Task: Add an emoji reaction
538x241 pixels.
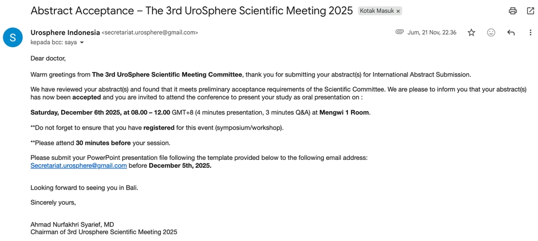Action: pyautogui.click(x=491, y=32)
